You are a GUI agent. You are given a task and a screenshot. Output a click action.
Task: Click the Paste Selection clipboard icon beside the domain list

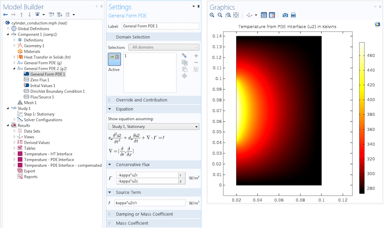point(185,69)
